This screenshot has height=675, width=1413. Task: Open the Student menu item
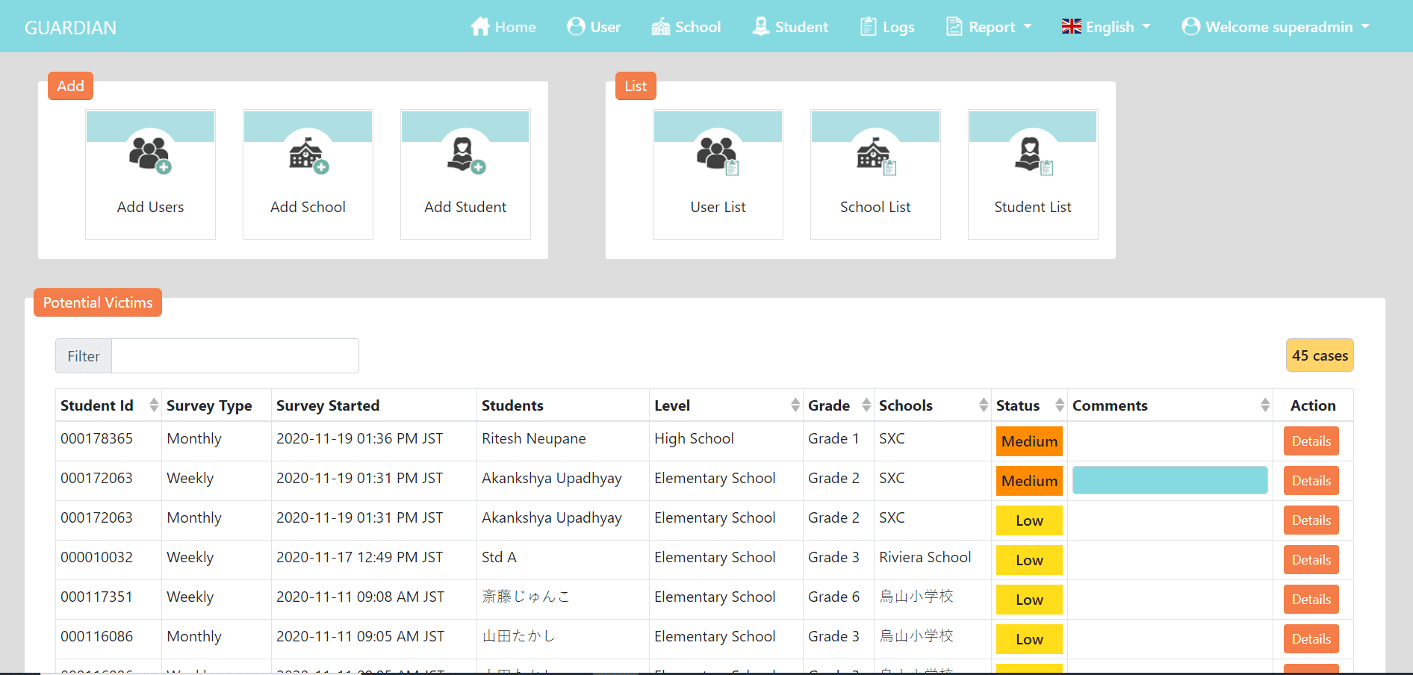pyautogui.click(x=790, y=27)
